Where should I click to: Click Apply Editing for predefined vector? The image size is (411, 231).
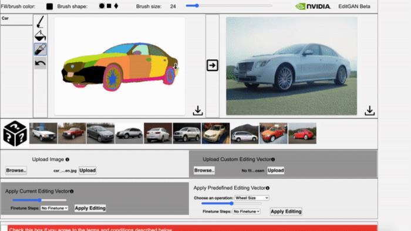(286, 212)
